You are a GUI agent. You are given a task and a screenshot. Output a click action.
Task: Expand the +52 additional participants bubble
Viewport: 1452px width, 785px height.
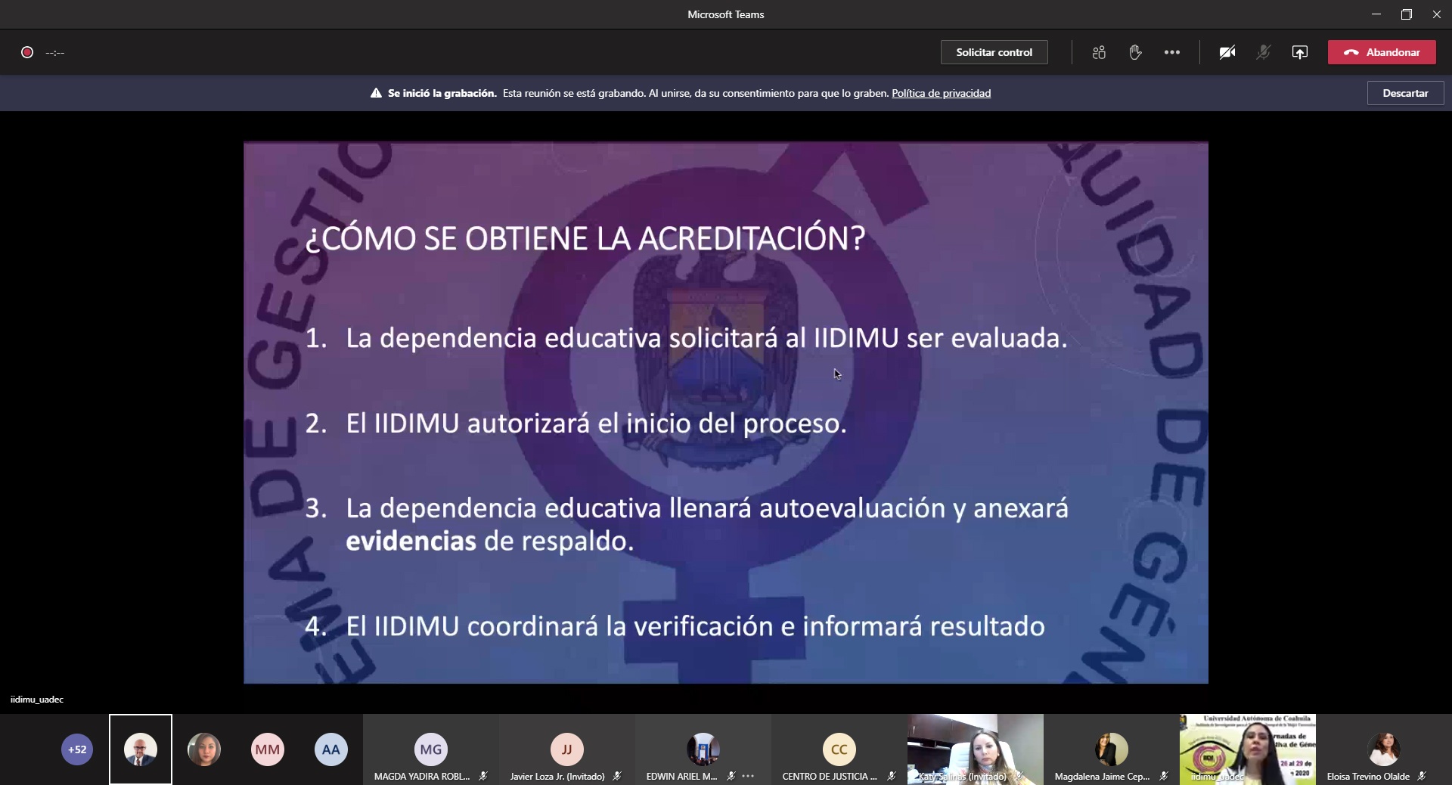point(77,749)
